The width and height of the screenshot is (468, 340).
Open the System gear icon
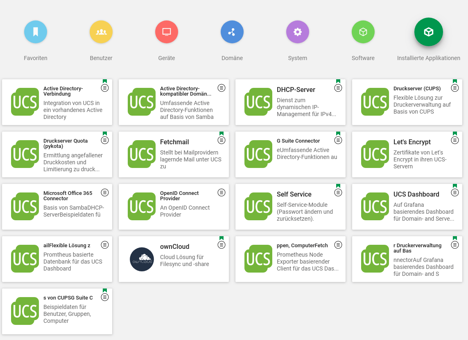click(x=298, y=32)
